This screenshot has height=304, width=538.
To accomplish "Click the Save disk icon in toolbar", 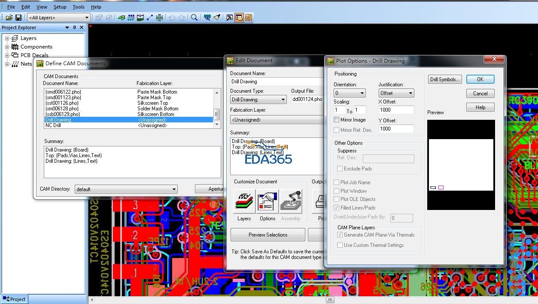I will tap(18, 18).
